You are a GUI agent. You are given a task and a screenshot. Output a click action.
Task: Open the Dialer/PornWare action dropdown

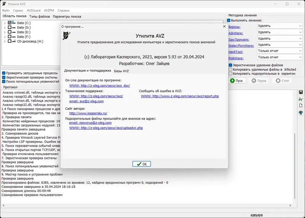[x=280, y=45]
